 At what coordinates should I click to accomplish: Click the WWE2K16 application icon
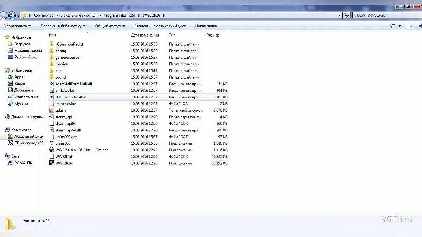52,163
